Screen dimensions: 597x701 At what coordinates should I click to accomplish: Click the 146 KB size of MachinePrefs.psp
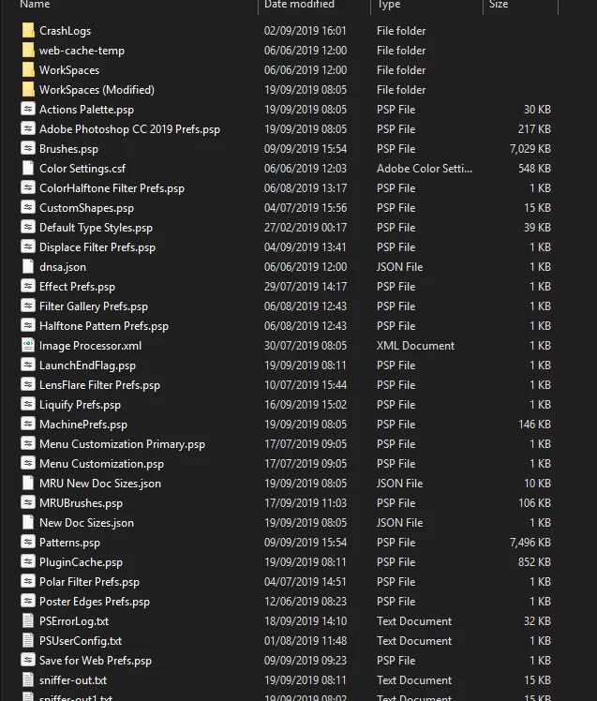tap(534, 424)
